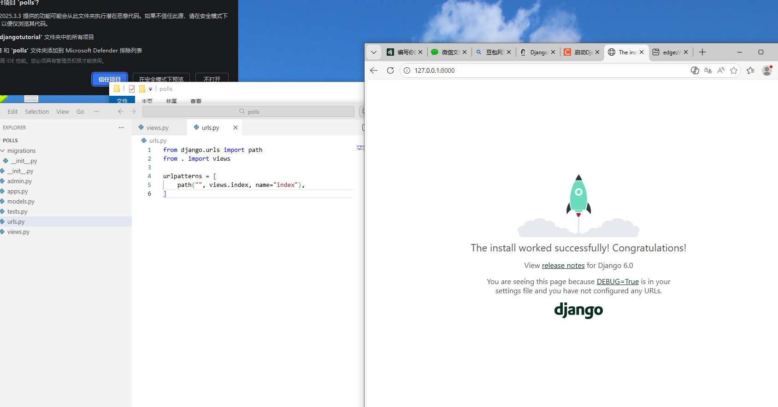Close the 微信文件 browser tab
This screenshot has height=407, width=778.
pyautogui.click(x=465, y=52)
